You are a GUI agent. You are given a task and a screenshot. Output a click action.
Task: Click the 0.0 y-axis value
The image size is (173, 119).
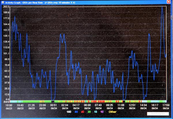(7, 99)
